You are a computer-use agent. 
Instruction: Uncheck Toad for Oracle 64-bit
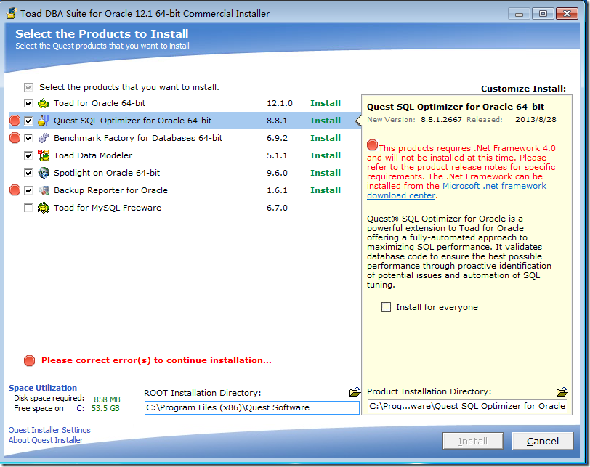click(x=28, y=103)
